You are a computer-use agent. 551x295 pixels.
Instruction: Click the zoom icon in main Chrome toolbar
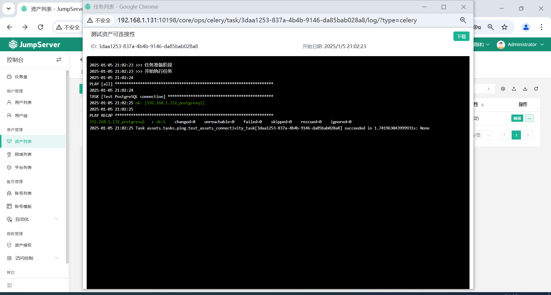pos(491,27)
